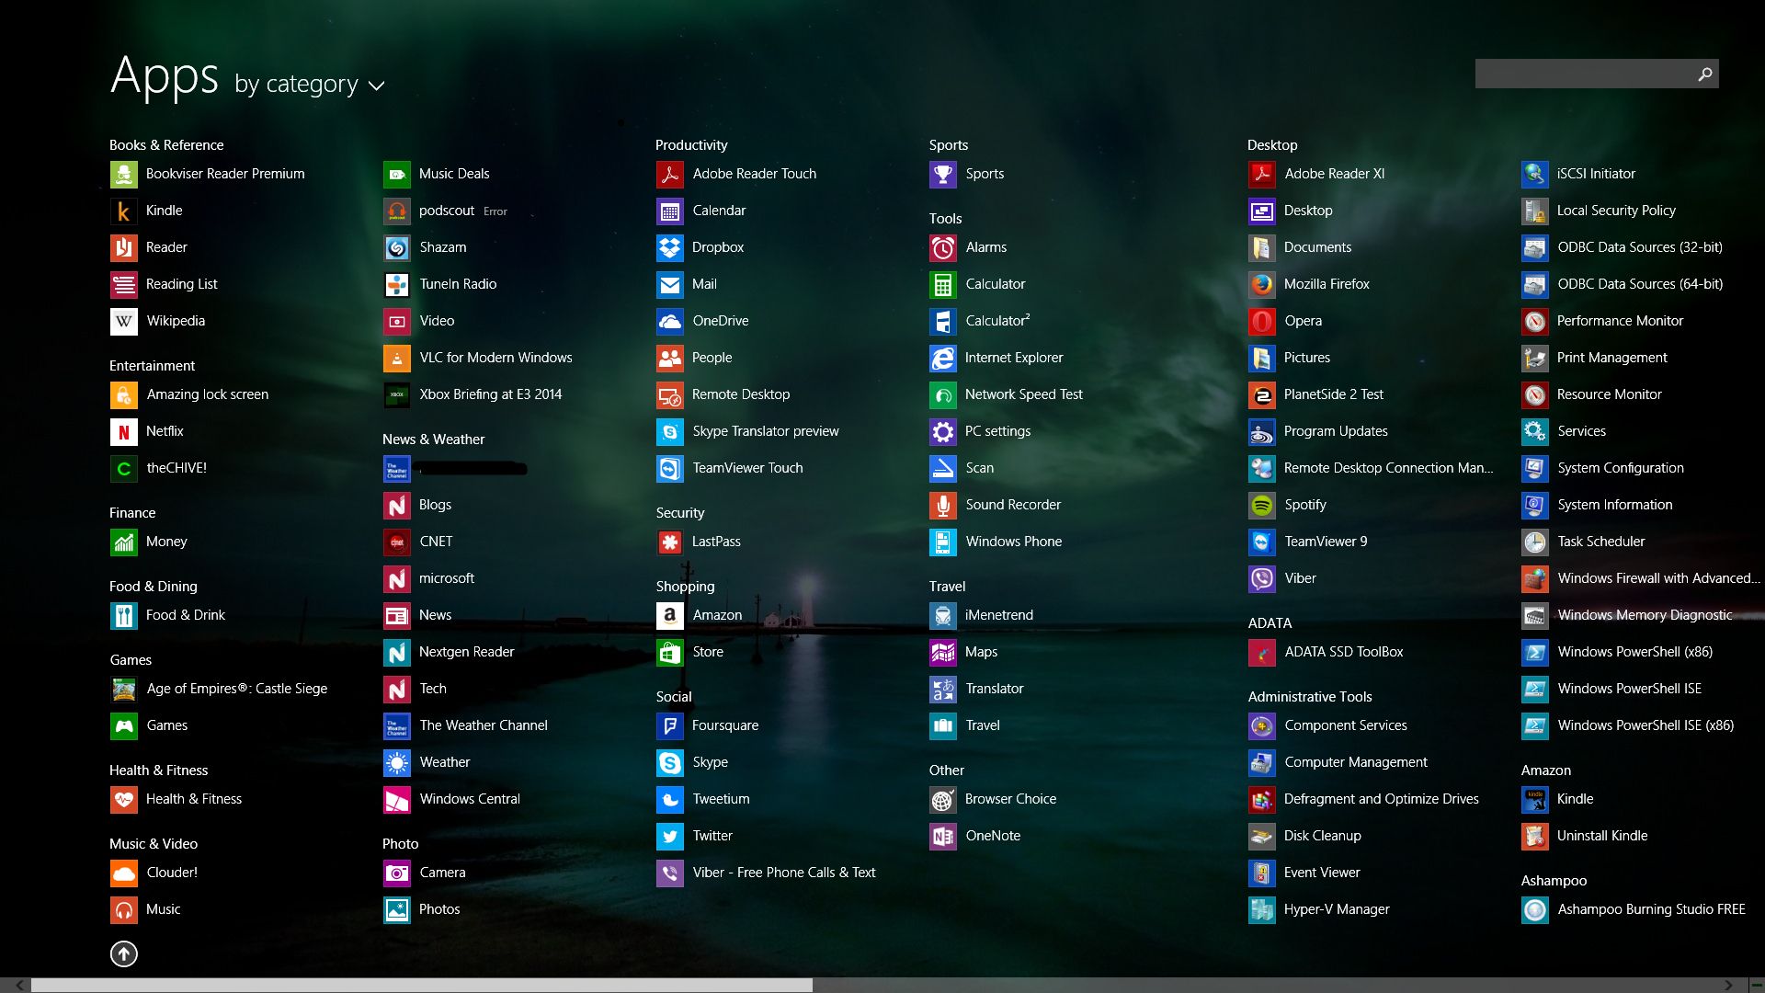Click the Shazam app icon
This screenshot has width=1765, height=993.
point(396,248)
